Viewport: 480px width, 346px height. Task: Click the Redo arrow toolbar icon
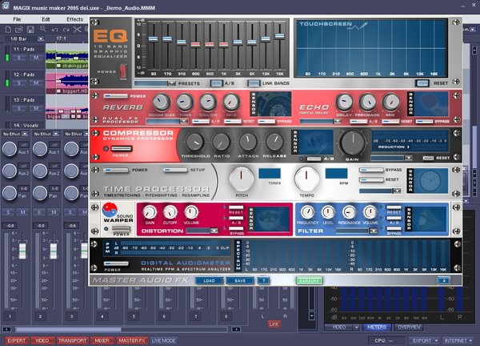tap(66, 30)
